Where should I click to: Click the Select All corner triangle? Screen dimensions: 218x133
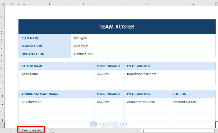point(2,4)
